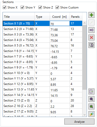This screenshot has height=127, width=97.
Task: Click Panels value 13 in Section X 2 row
Action: pyautogui.click(x=76, y=29)
